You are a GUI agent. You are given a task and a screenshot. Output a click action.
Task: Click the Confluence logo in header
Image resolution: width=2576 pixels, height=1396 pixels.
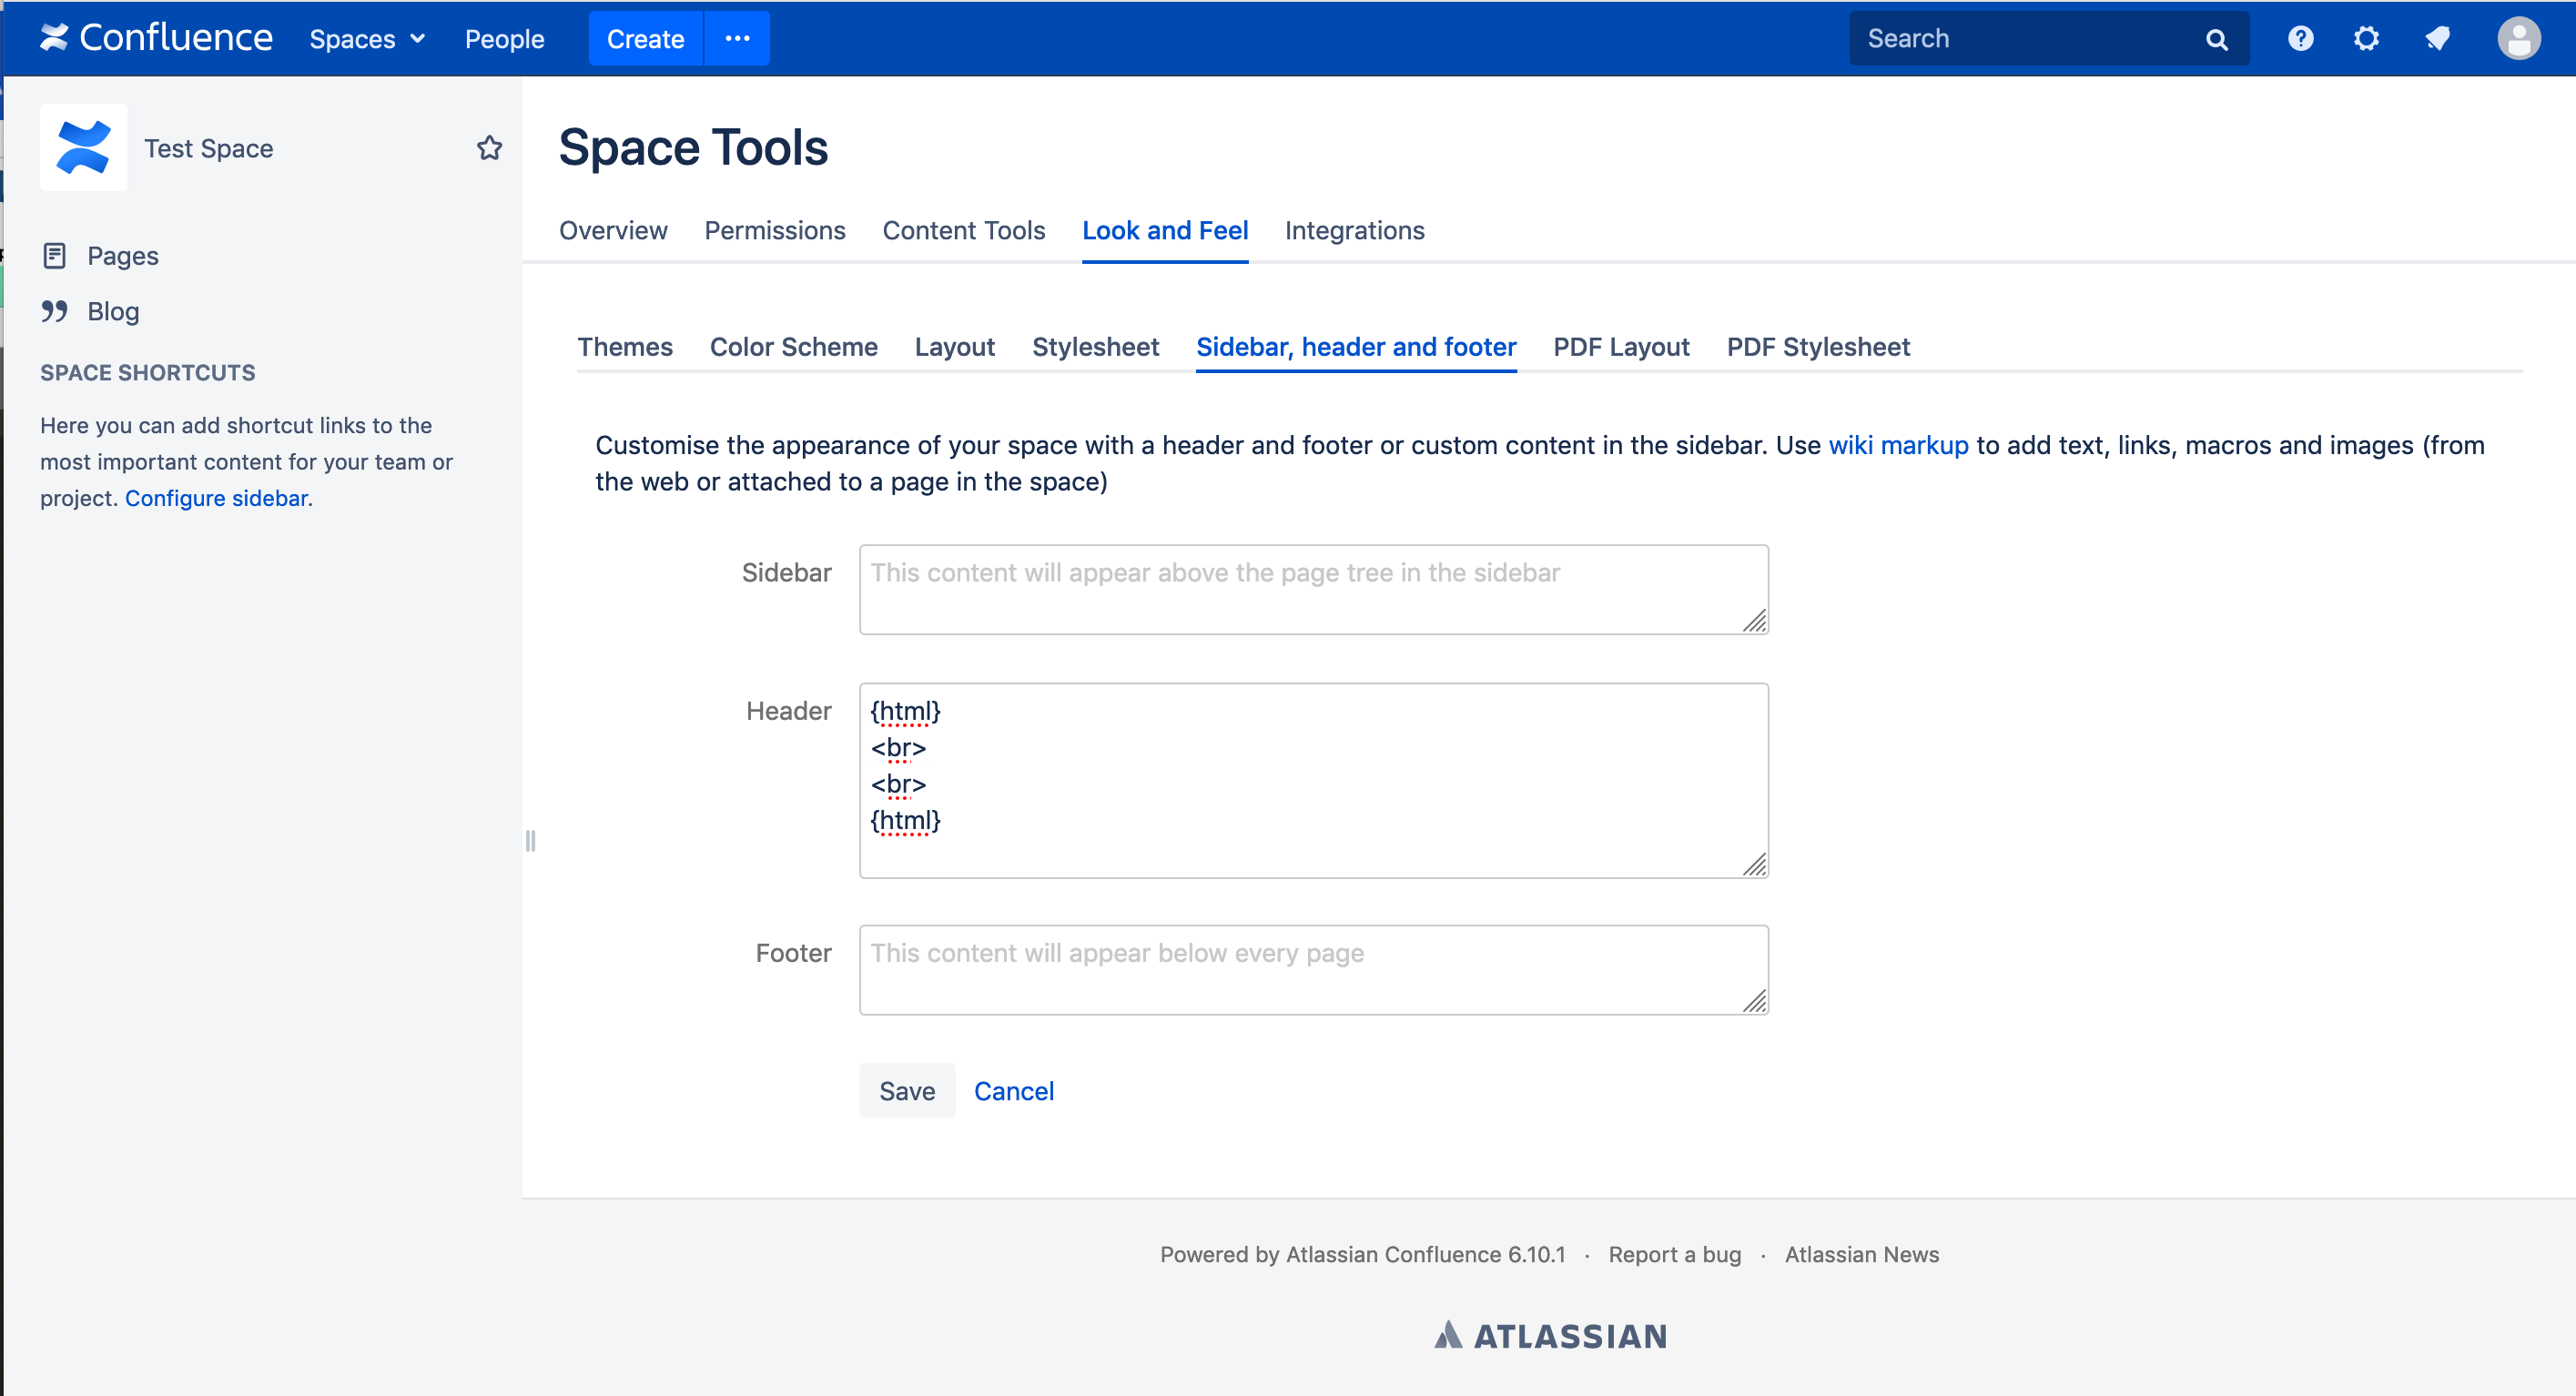156,38
